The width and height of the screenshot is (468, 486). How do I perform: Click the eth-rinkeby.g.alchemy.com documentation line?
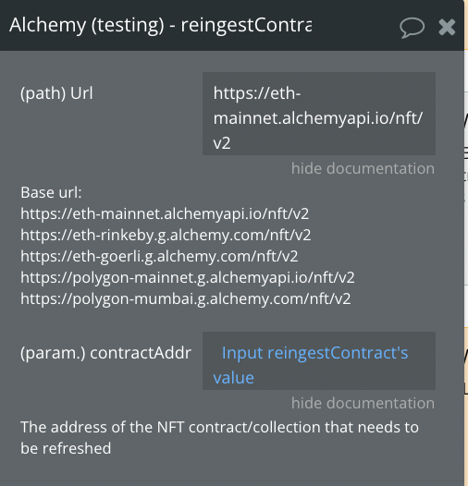(x=166, y=235)
